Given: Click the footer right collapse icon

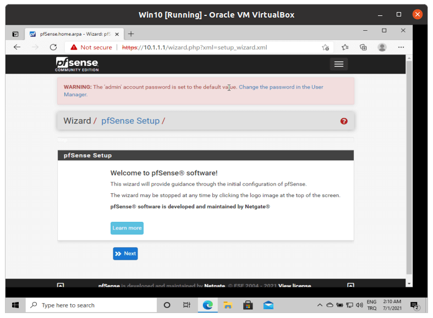Looking at the screenshot, I should [x=350, y=285].
